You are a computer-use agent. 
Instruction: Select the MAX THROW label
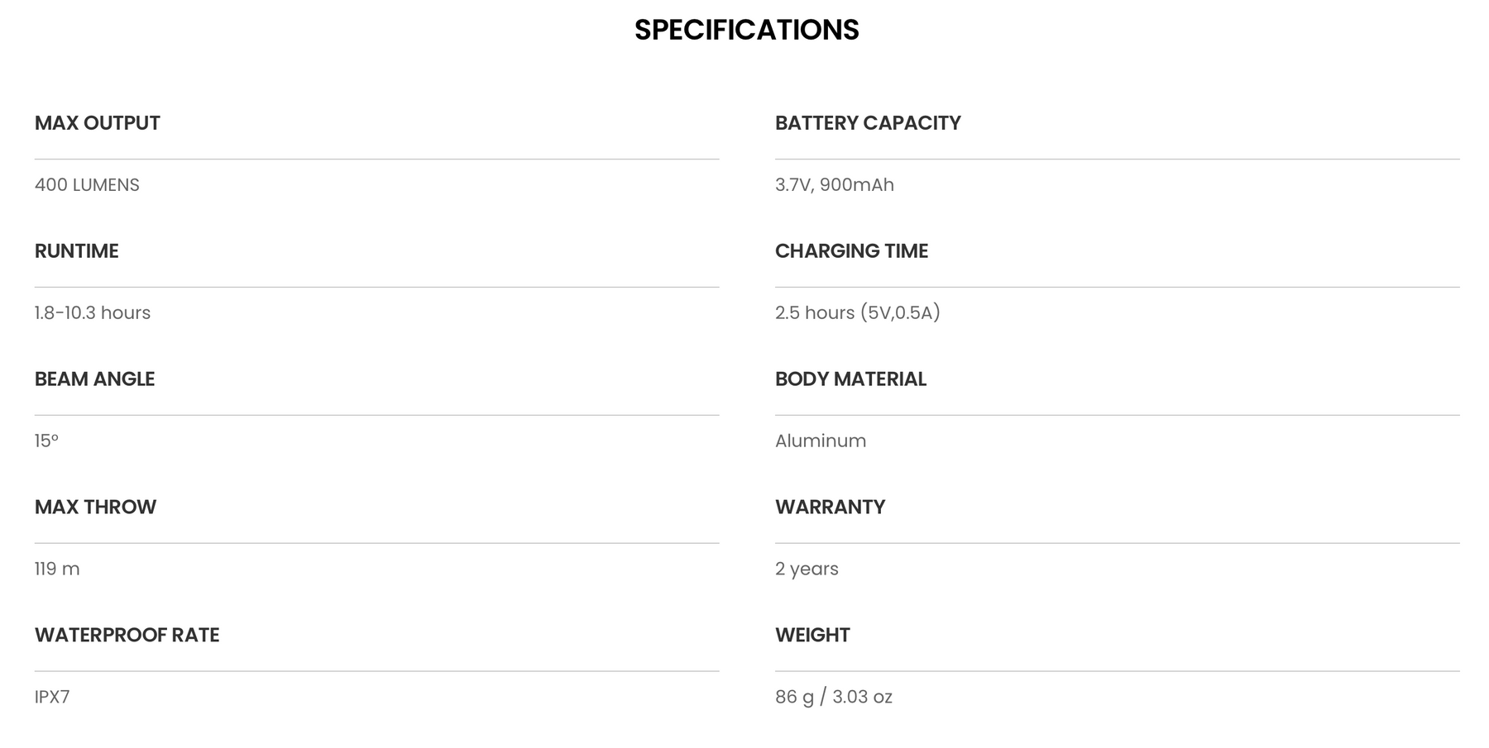[x=96, y=507]
